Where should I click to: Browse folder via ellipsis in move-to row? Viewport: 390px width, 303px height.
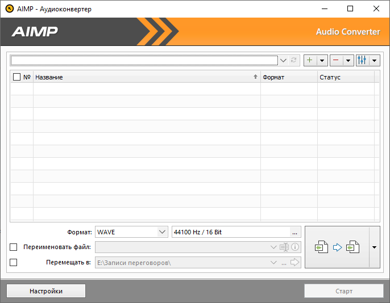coord(284,263)
